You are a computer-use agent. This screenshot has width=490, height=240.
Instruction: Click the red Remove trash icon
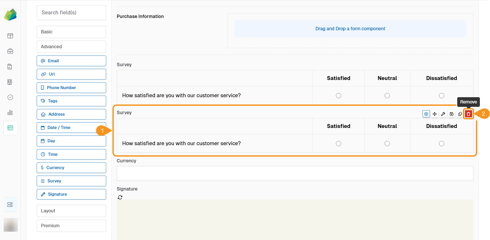tap(468, 114)
